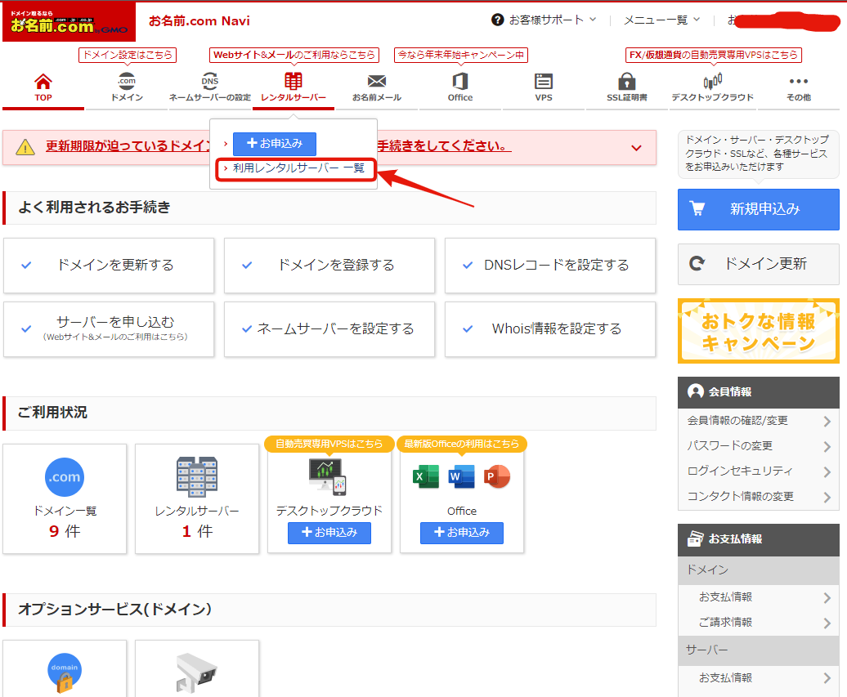Open パスワードの変更 in 会員情報 sidebar
This screenshot has height=697, width=847.
tap(758, 446)
